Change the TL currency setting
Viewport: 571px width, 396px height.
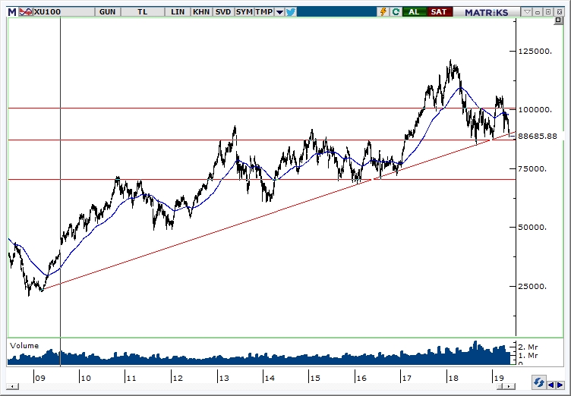click(x=143, y=12)
